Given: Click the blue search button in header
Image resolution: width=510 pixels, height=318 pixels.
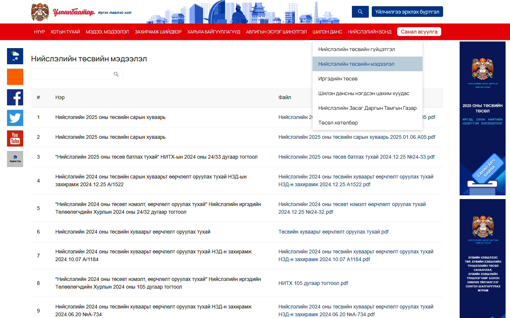Looking at the screenshot, I should [360, 12].
